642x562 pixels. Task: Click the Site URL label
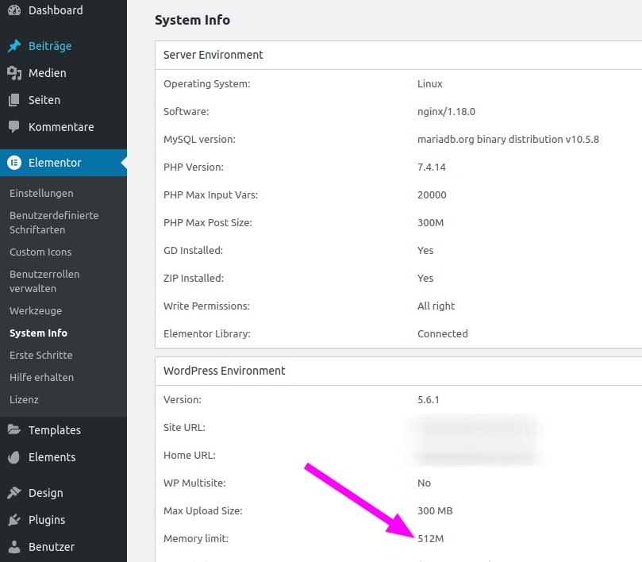pos(184,428)
